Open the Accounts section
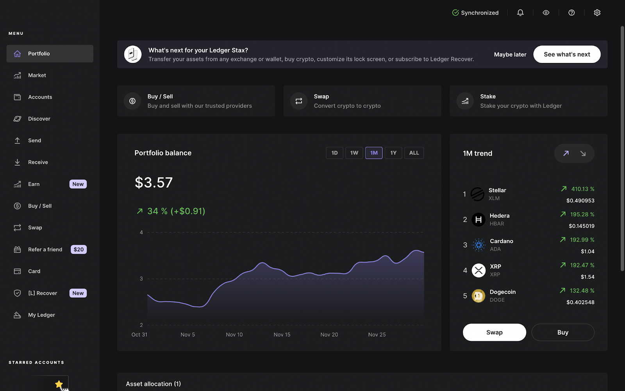The width and height of the screenshot is (625, 391). [40, 97]
